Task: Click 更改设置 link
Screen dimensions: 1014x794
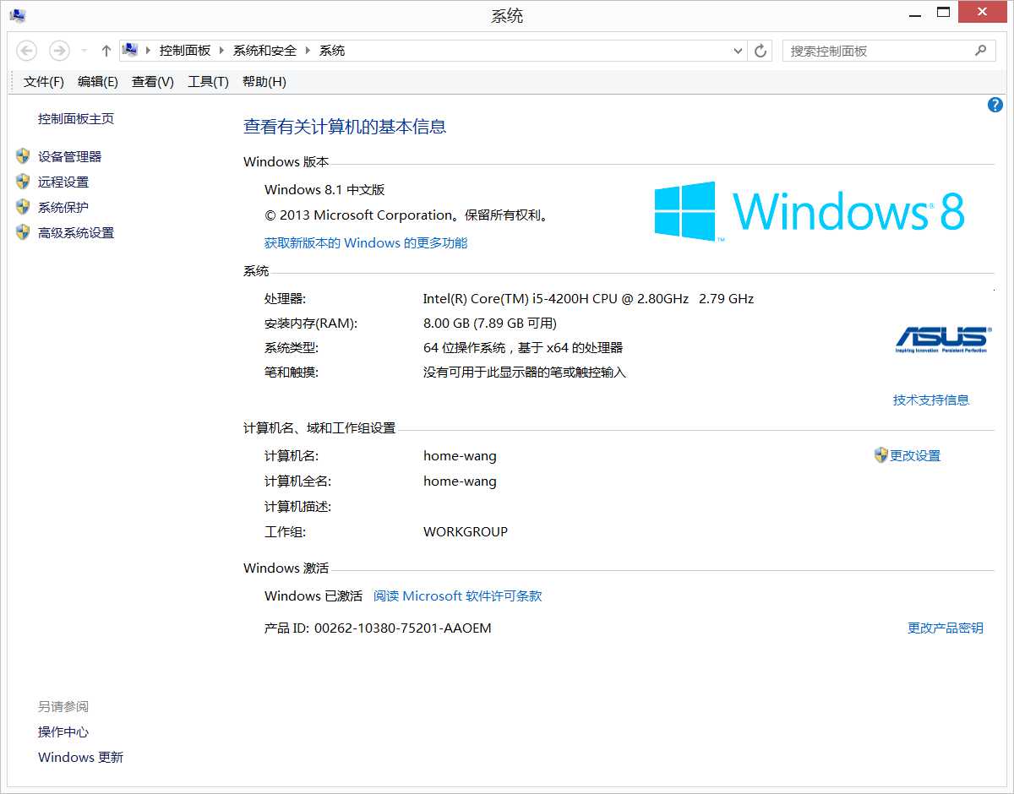Action: (x=915, y=456)
